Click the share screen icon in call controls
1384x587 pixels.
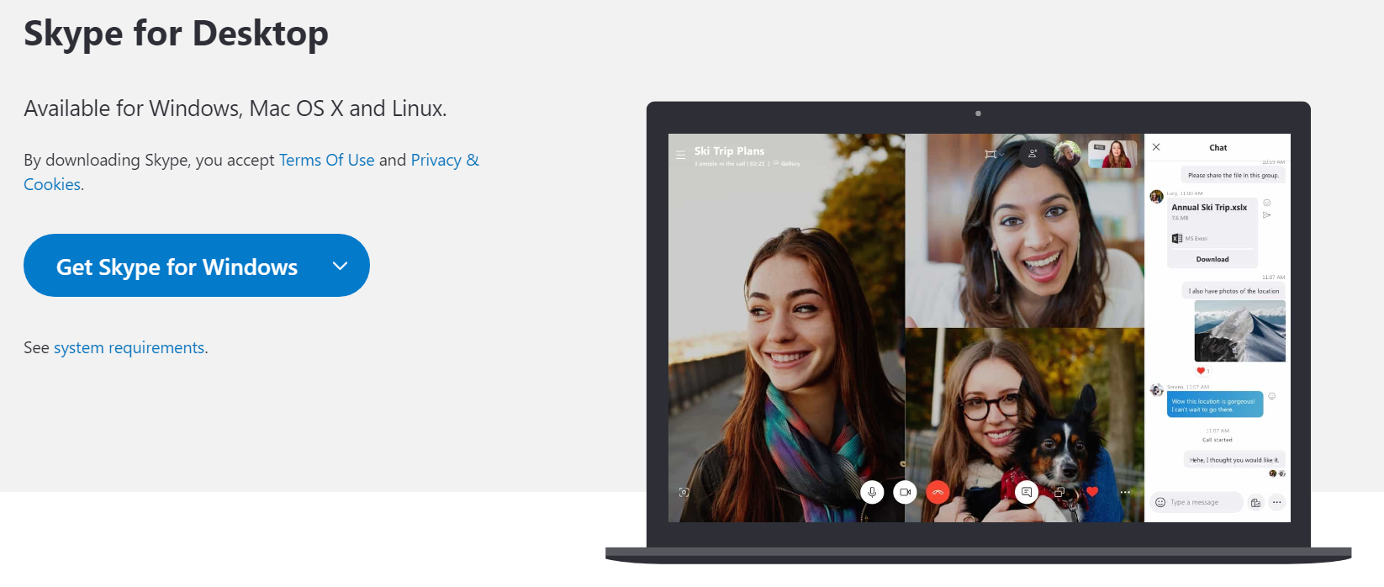coord(1059,492)
